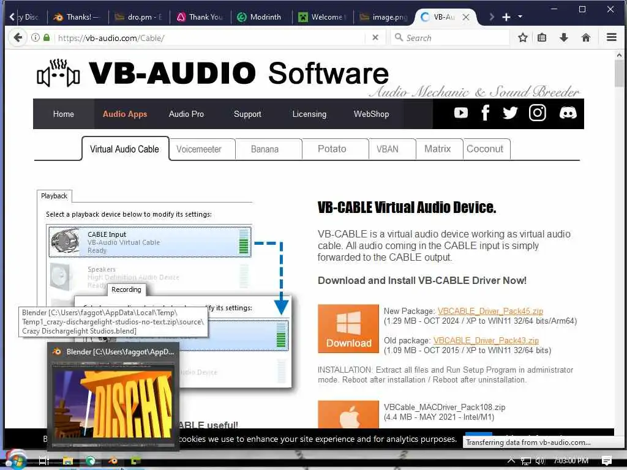This screenshot has width=627, height=470.
Task: Click the browser Search box
Action: [450, 38]
